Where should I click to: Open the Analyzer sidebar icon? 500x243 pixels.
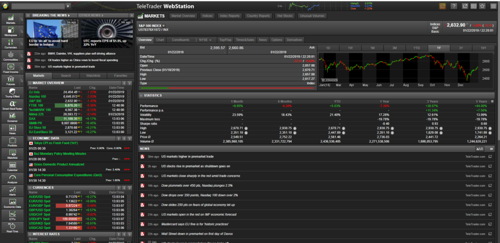[x=12, y=178]
